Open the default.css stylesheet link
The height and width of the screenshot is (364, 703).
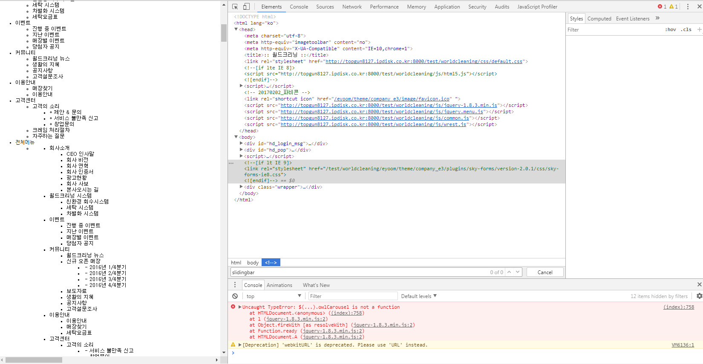point(424,61)
